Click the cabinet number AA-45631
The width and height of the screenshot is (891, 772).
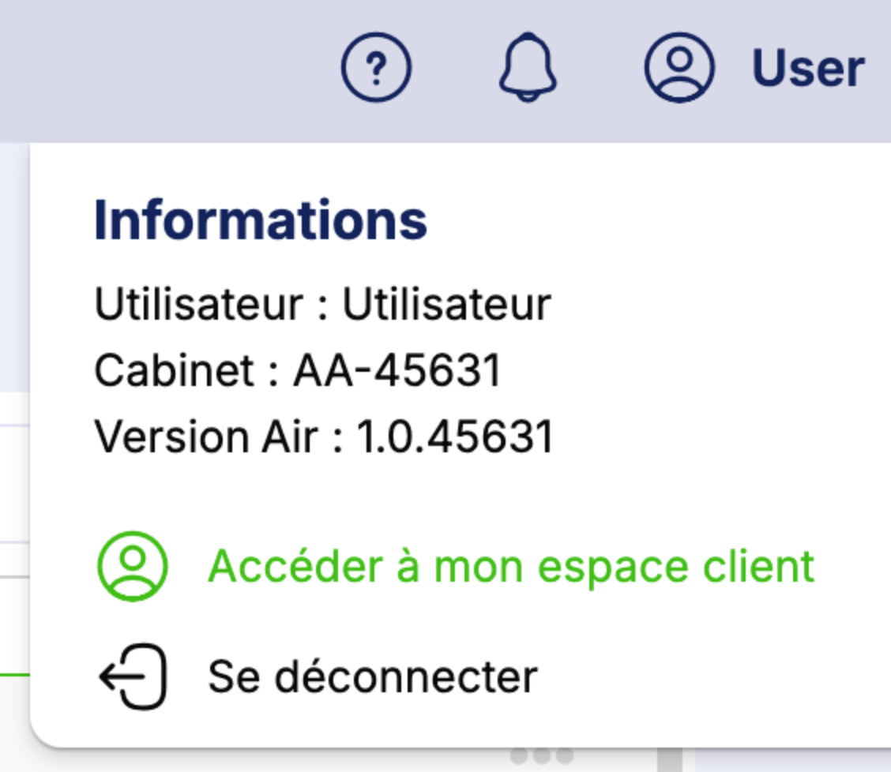click(x=397, y=370)
